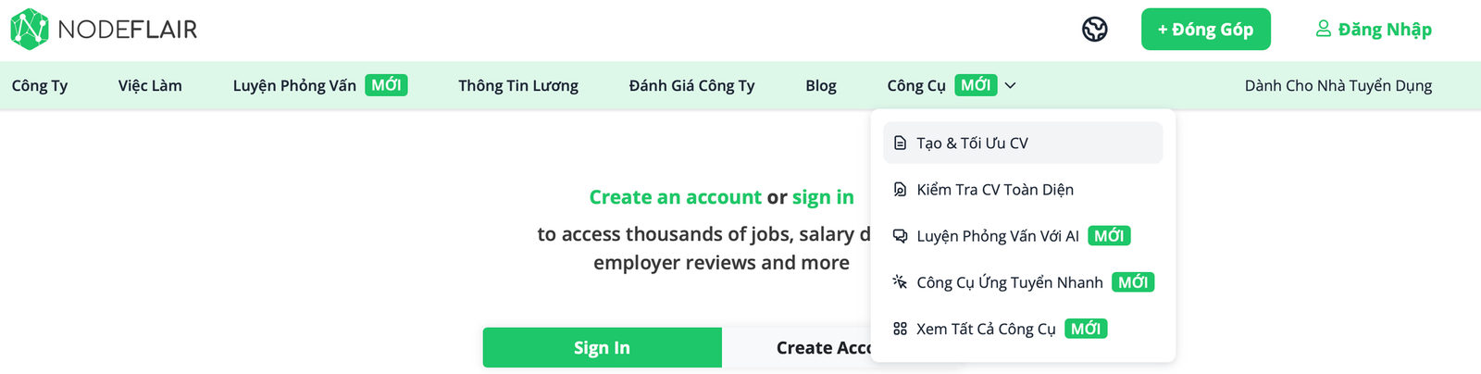Click the chat icon for Luyện Phỏng Vấn Với AI

click(900, 236)
